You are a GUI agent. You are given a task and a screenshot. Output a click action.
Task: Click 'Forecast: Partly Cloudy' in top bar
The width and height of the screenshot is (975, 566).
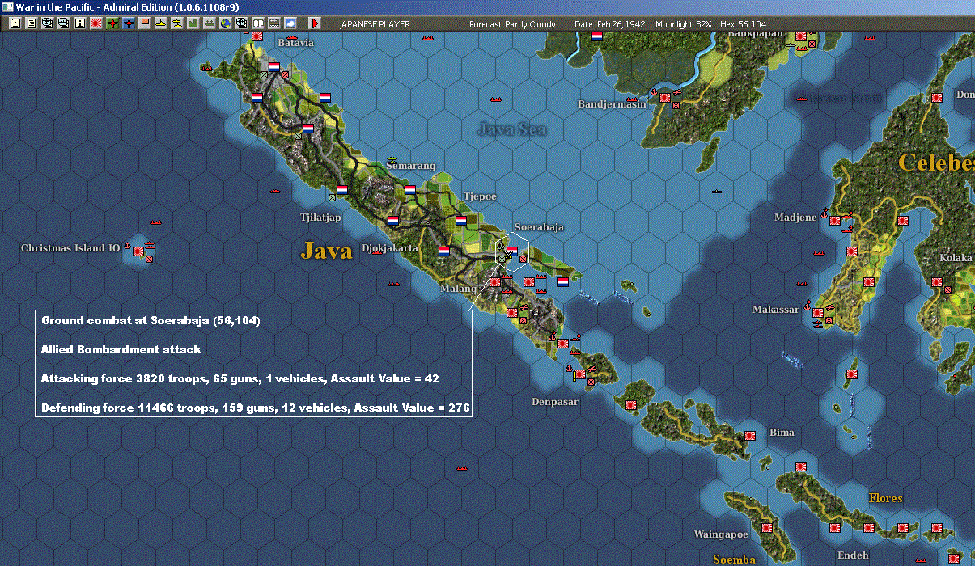click(x=512, y=24)
